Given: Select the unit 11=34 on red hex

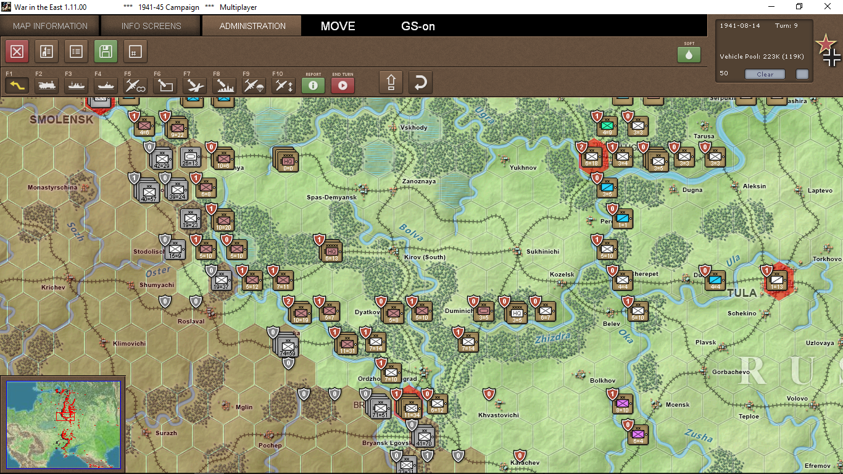Looking at the screenshot, I should 412,407.
